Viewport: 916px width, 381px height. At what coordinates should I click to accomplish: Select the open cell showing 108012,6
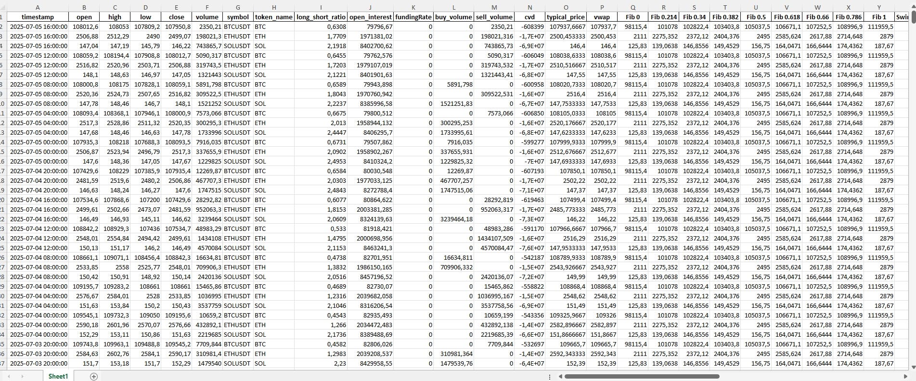[84, 26]
